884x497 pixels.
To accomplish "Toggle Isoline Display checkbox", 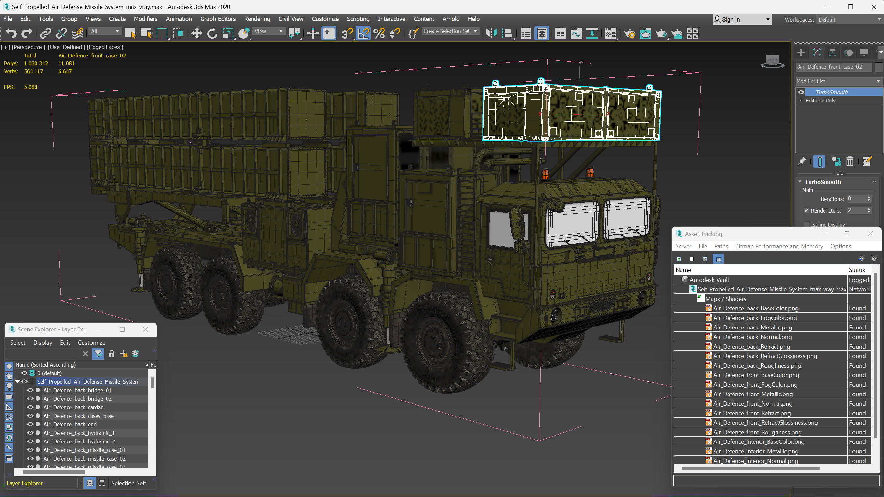I will pyautogui.click(x=806, y=224).
